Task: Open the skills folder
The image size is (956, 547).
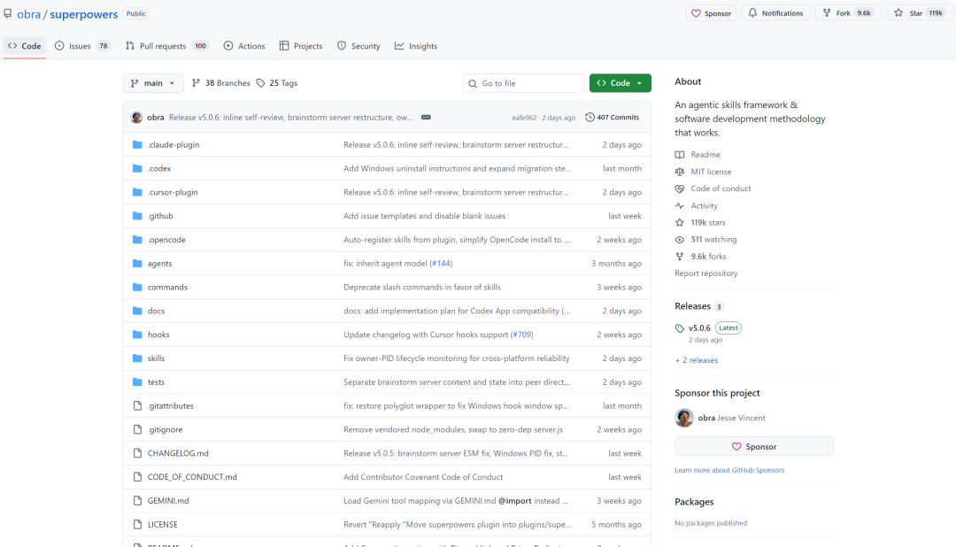Action: coord(156,358)
